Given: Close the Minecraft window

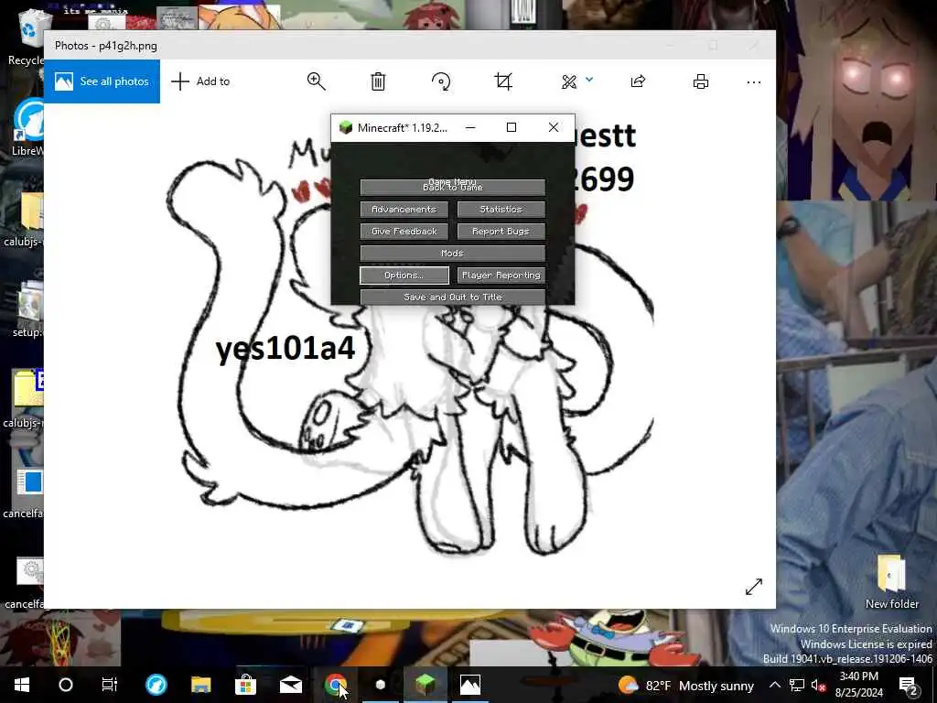Looking at the screenshot, I should (554, 127).
